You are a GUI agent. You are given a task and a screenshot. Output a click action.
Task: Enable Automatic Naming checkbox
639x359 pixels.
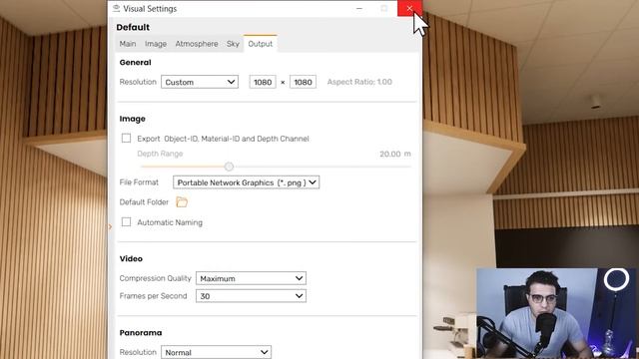click(127, 221)
